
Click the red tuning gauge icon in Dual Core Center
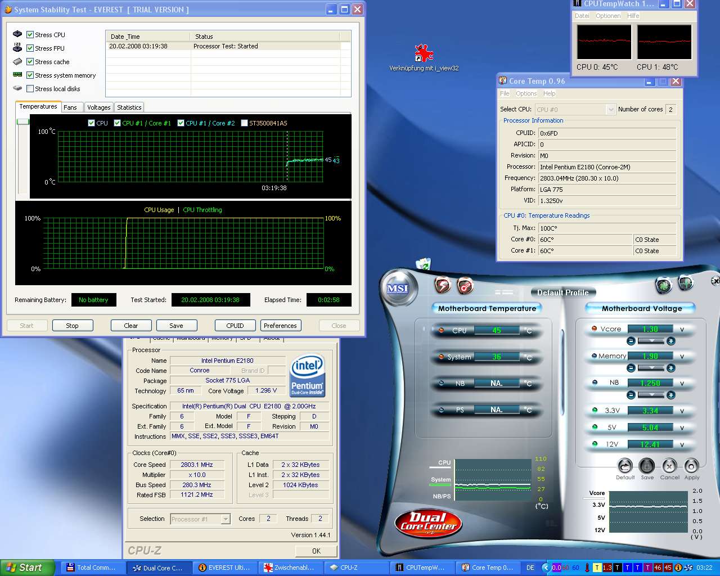pyautogui.click(x=465, y=286)
